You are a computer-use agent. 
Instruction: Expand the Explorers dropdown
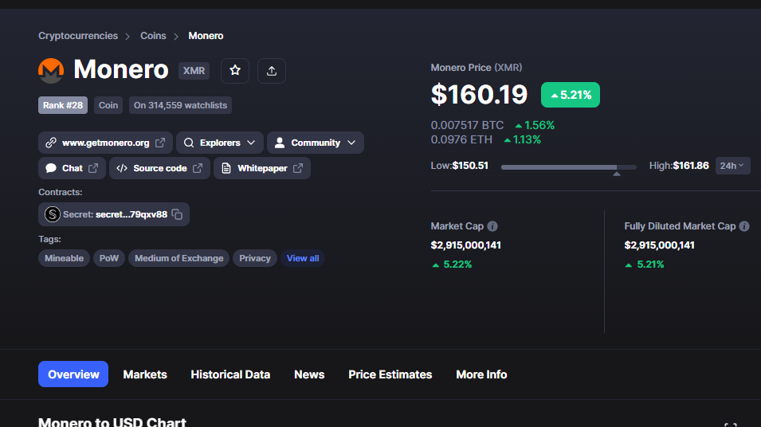[x=220, y=143]
